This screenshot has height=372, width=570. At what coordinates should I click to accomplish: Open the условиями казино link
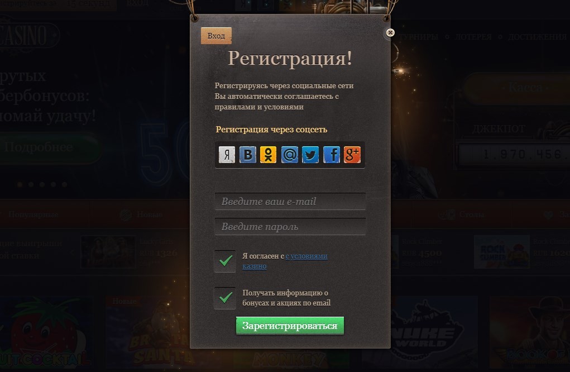coord(285,261)
